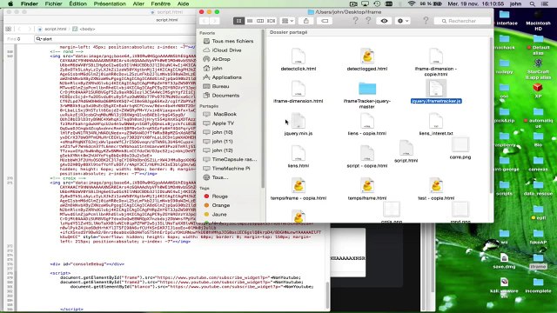The height and width of the screenshot is (313, 557).
Task: Click the Finder Rechercher search field
Action: pos(462,21)
